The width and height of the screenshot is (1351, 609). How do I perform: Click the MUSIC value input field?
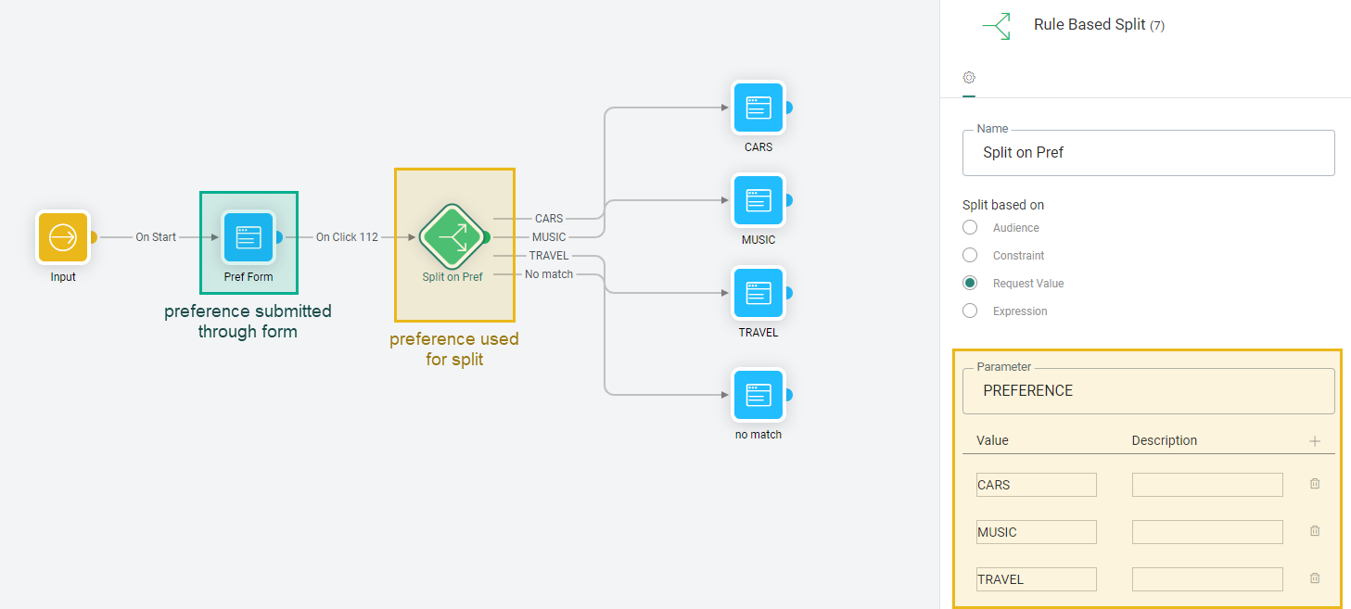(1036, 532)
